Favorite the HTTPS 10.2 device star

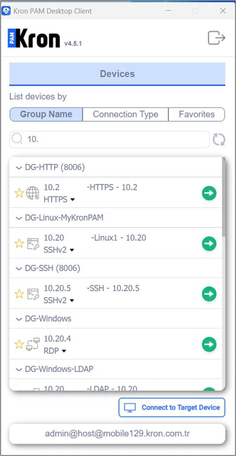point(19,193)
